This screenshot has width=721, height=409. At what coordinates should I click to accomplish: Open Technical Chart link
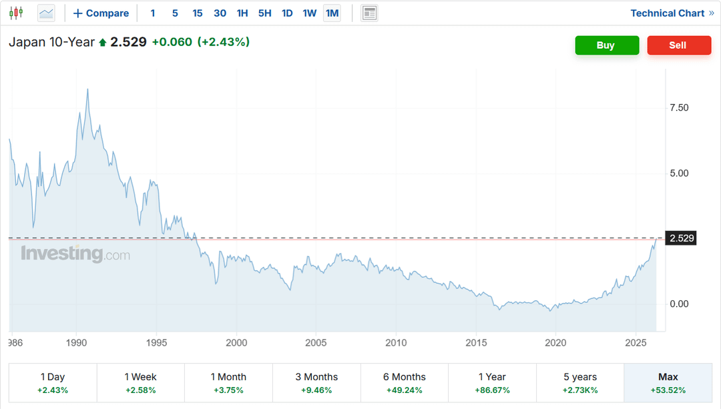[x=672, y=13]
